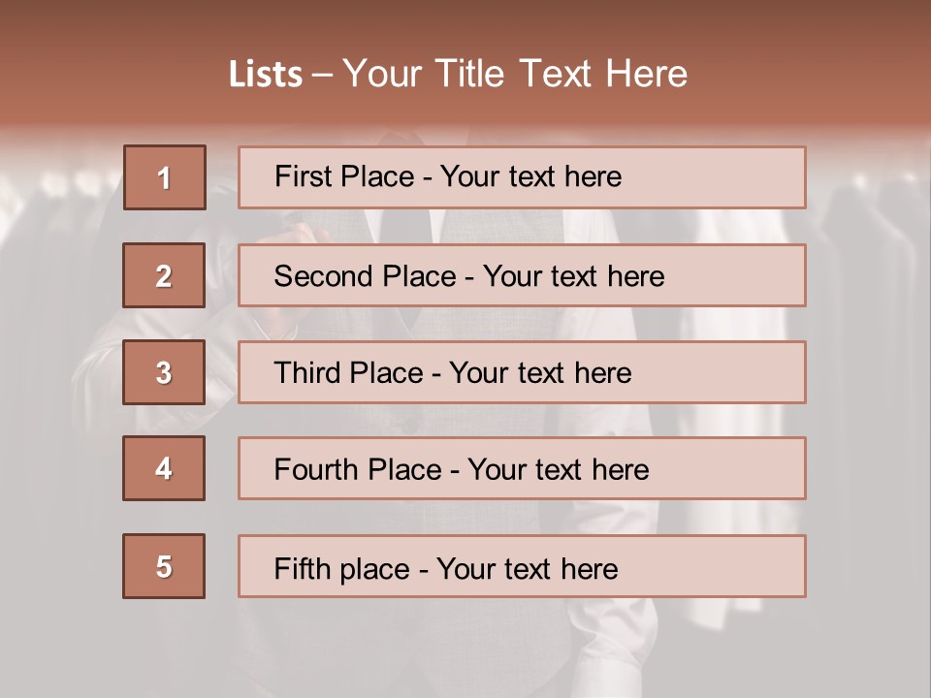
Task: Click the word "First" in the list
Action: coord(302,176)
